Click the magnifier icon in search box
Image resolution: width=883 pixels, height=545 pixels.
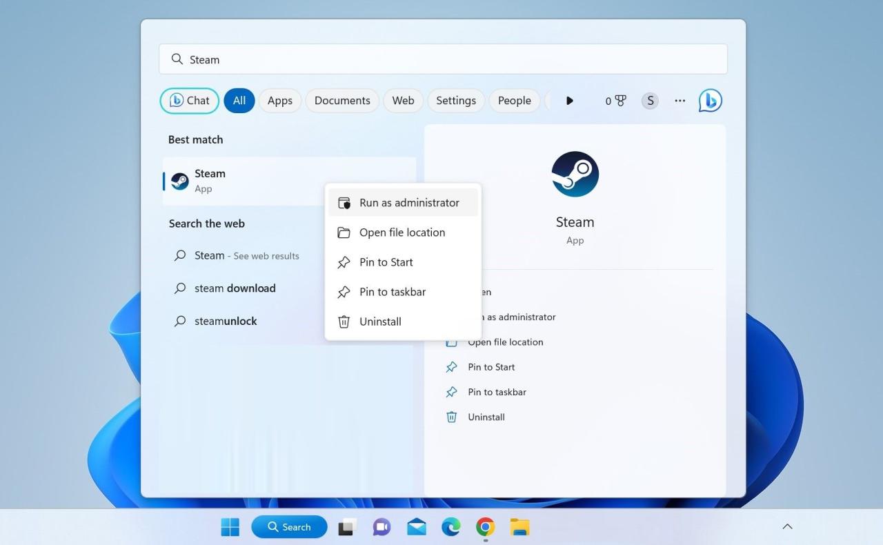pos(177,59)
